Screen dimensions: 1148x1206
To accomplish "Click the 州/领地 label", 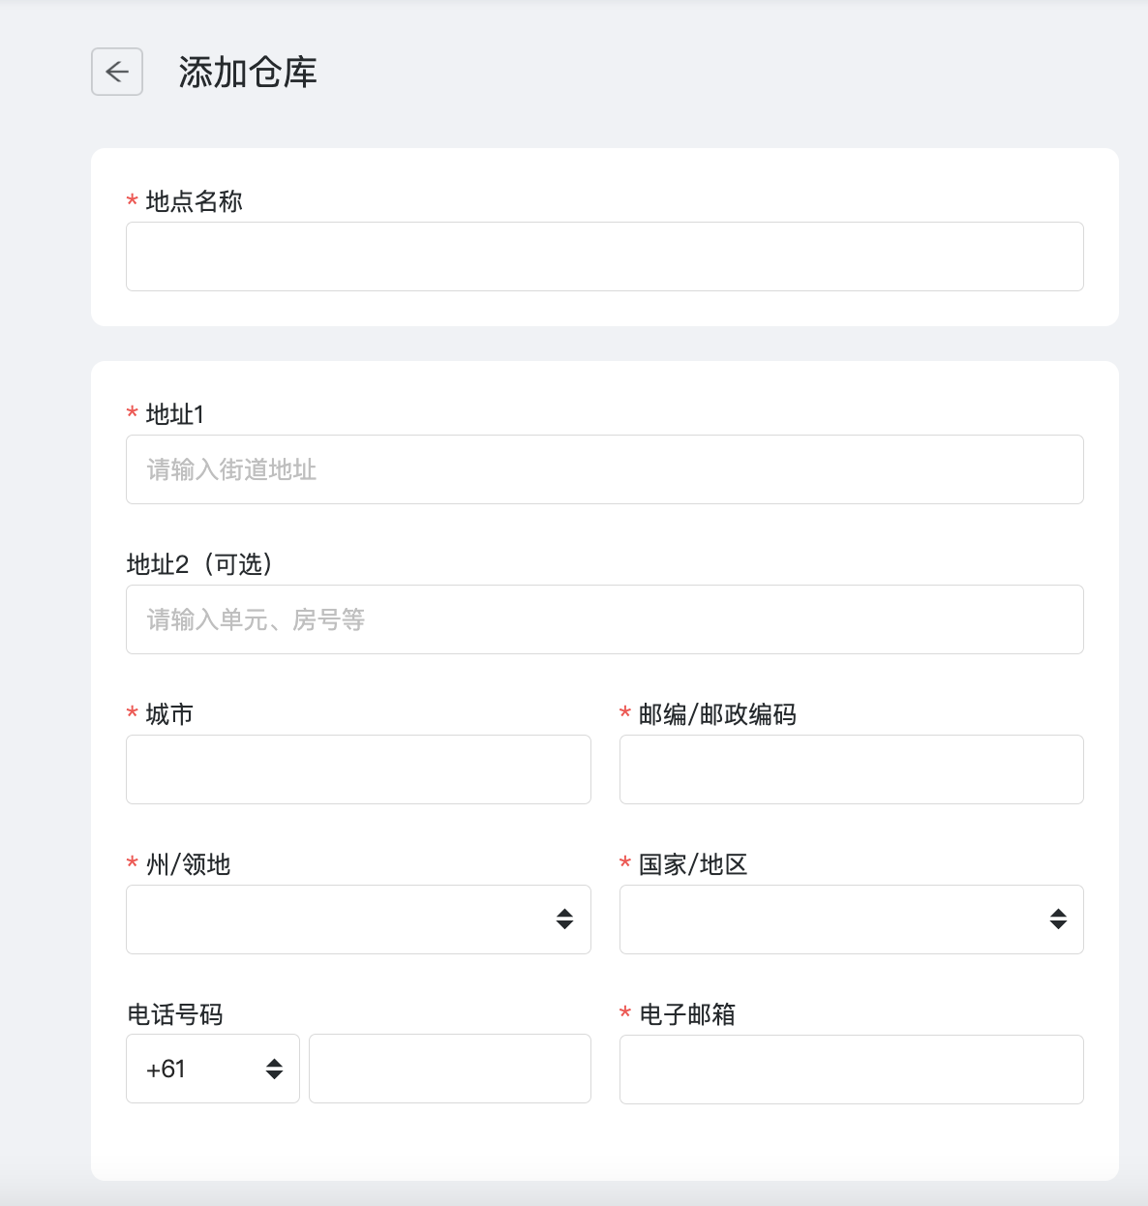I will [x=188, y=864].
